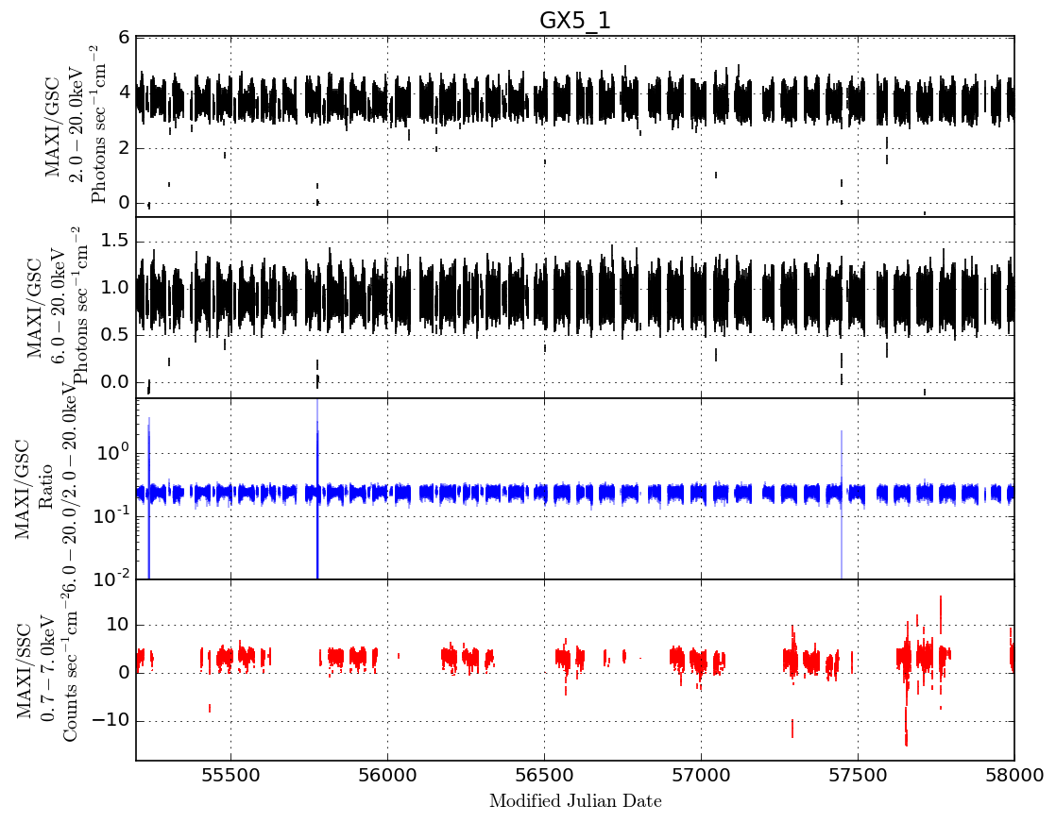This screenshot has width=1056, height=822.
Task: Click second panel y-tick label 1.5
Action: [113, 242]
